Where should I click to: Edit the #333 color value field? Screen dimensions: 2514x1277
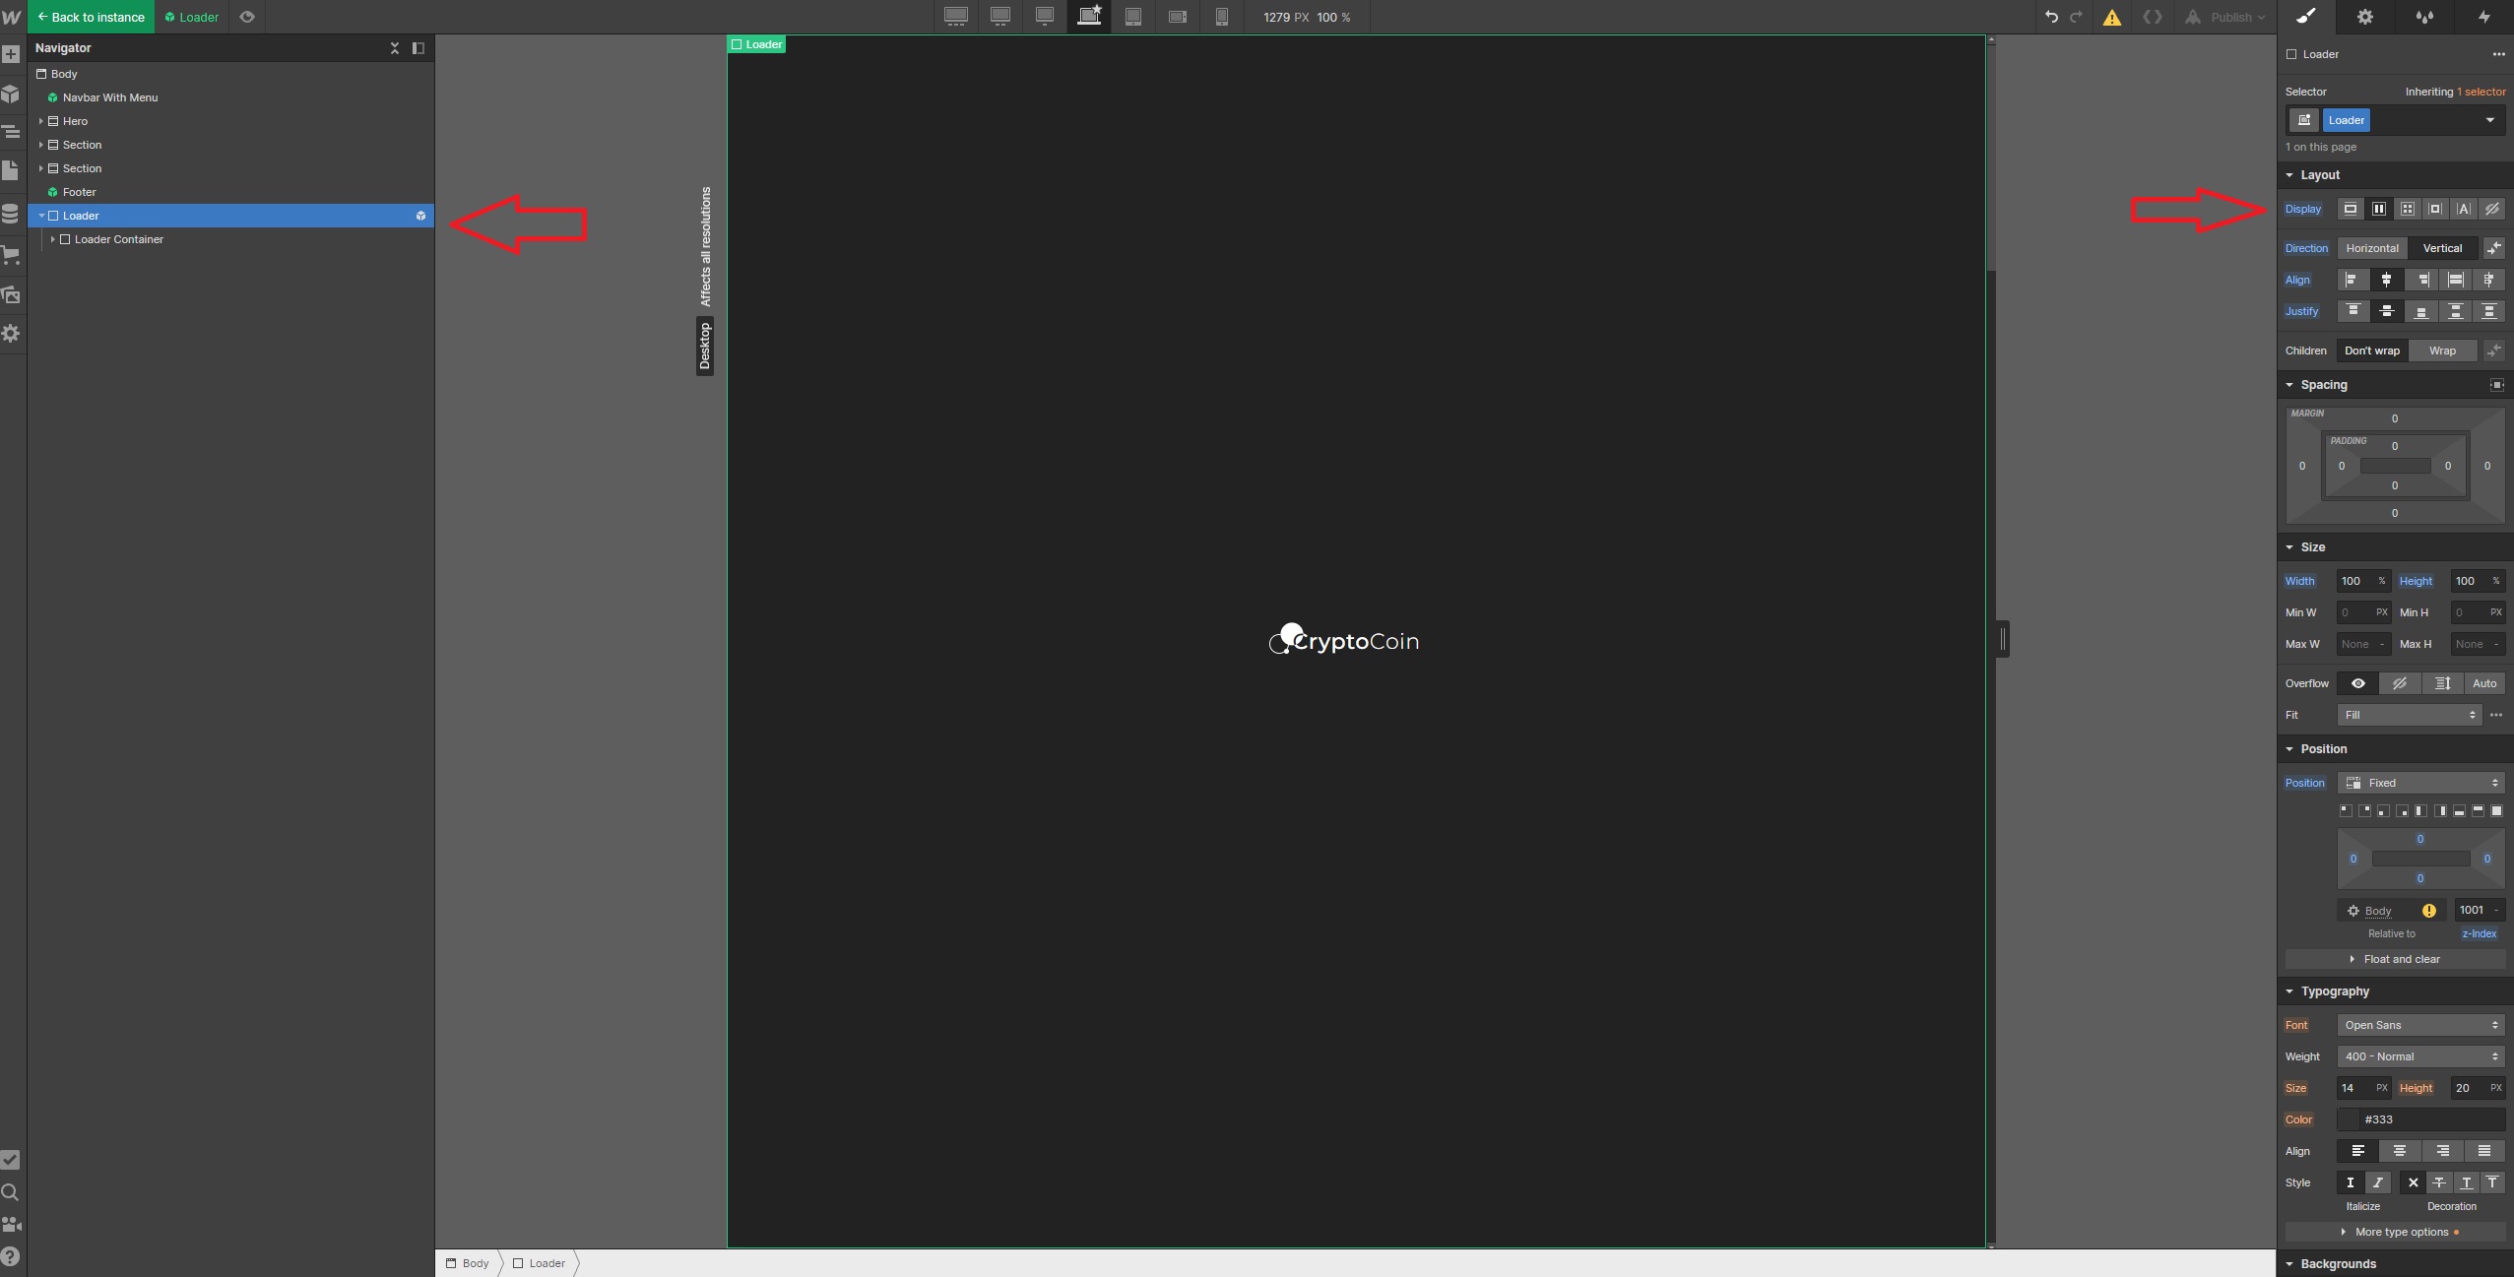tap(2432, 1119)
